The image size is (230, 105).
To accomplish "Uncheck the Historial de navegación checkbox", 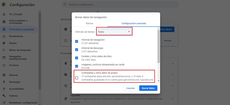I will pos(77,41).
